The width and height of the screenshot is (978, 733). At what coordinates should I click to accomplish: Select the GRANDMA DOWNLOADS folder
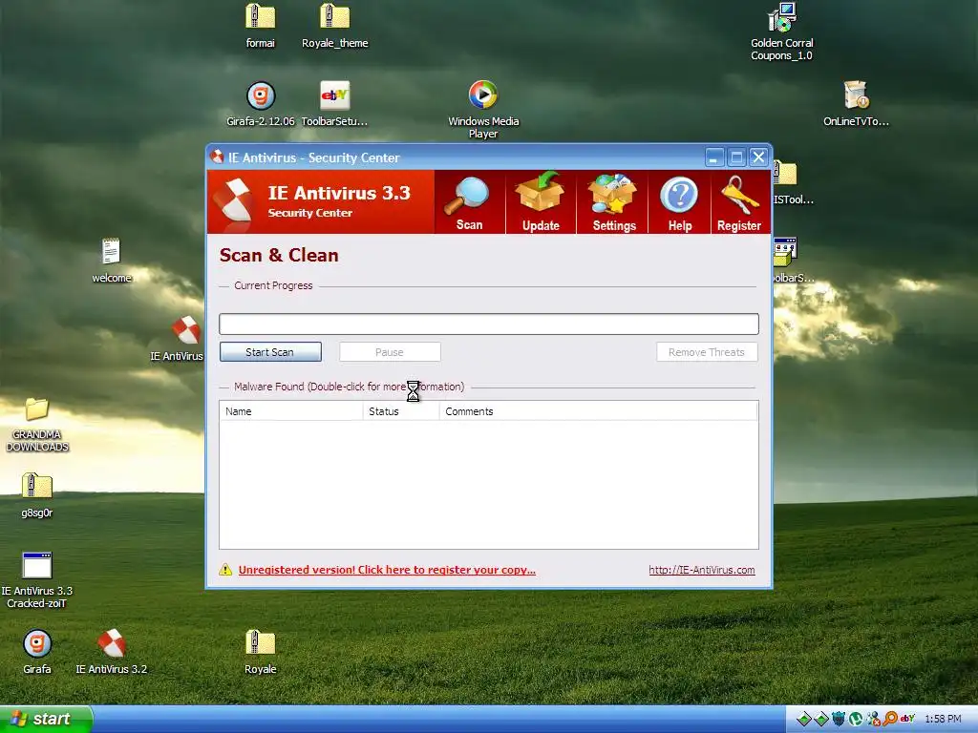click(37, 425)
